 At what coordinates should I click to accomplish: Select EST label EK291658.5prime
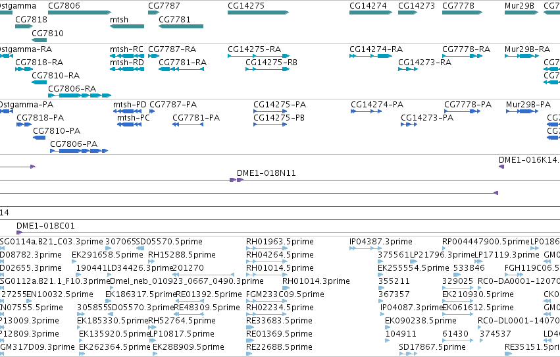(x=107, y=255)
